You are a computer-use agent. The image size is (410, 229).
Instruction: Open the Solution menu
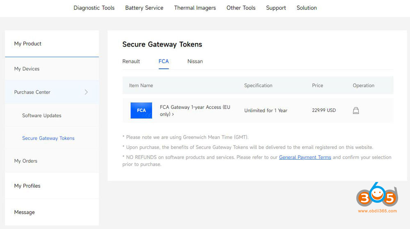pyautogui.click(x=306, y=8)
